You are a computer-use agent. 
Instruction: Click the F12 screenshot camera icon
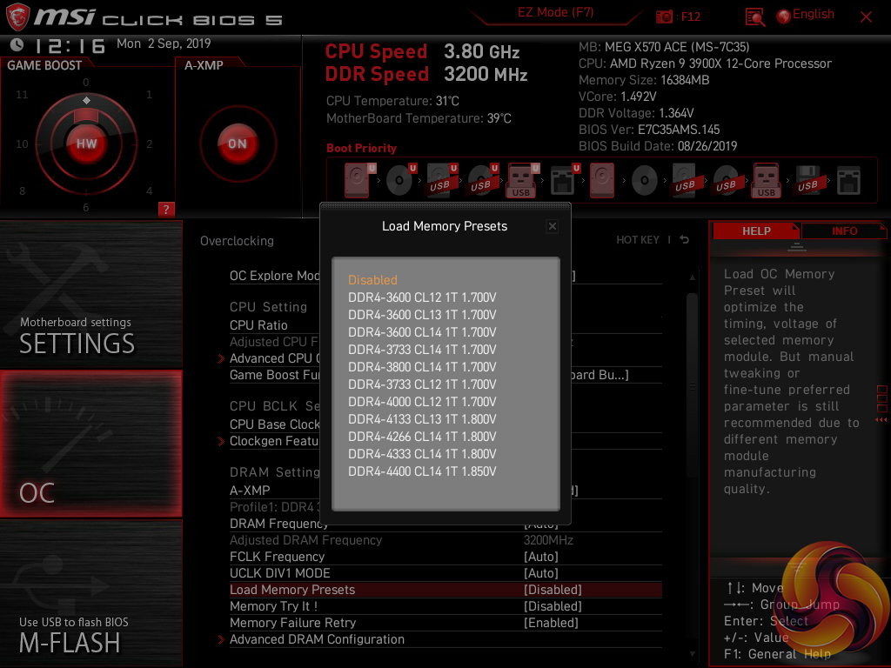[x=665, y=17]
